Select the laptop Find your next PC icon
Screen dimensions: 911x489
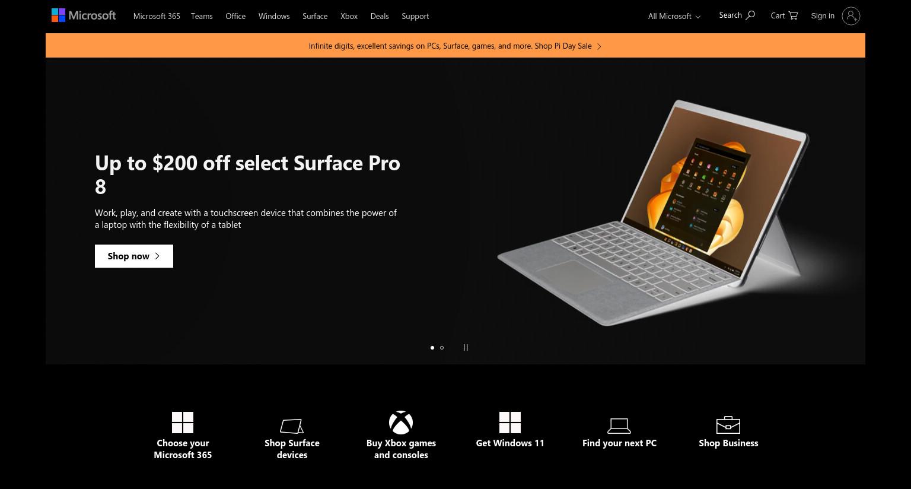tap(619, 426)
